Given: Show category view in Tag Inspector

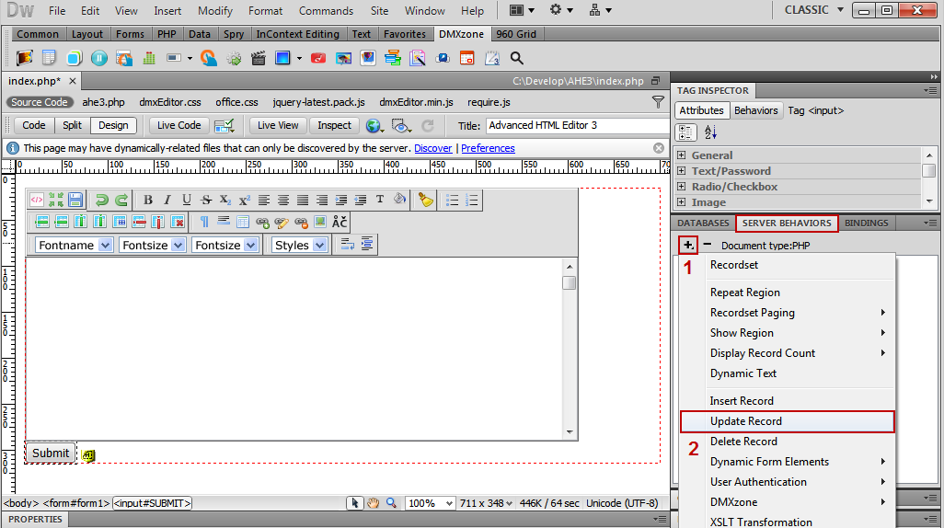Looking at the screenshot, I should 685,132.
